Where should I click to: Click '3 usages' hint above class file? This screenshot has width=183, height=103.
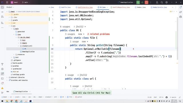(x=70, y=34)
